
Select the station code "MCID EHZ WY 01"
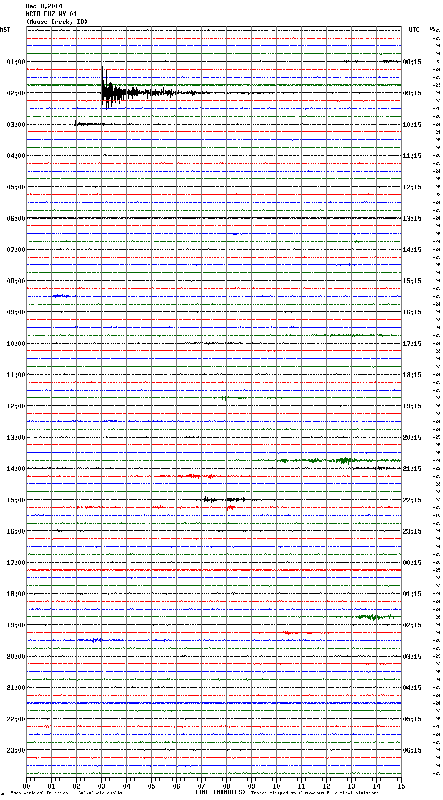pos(51,14)
